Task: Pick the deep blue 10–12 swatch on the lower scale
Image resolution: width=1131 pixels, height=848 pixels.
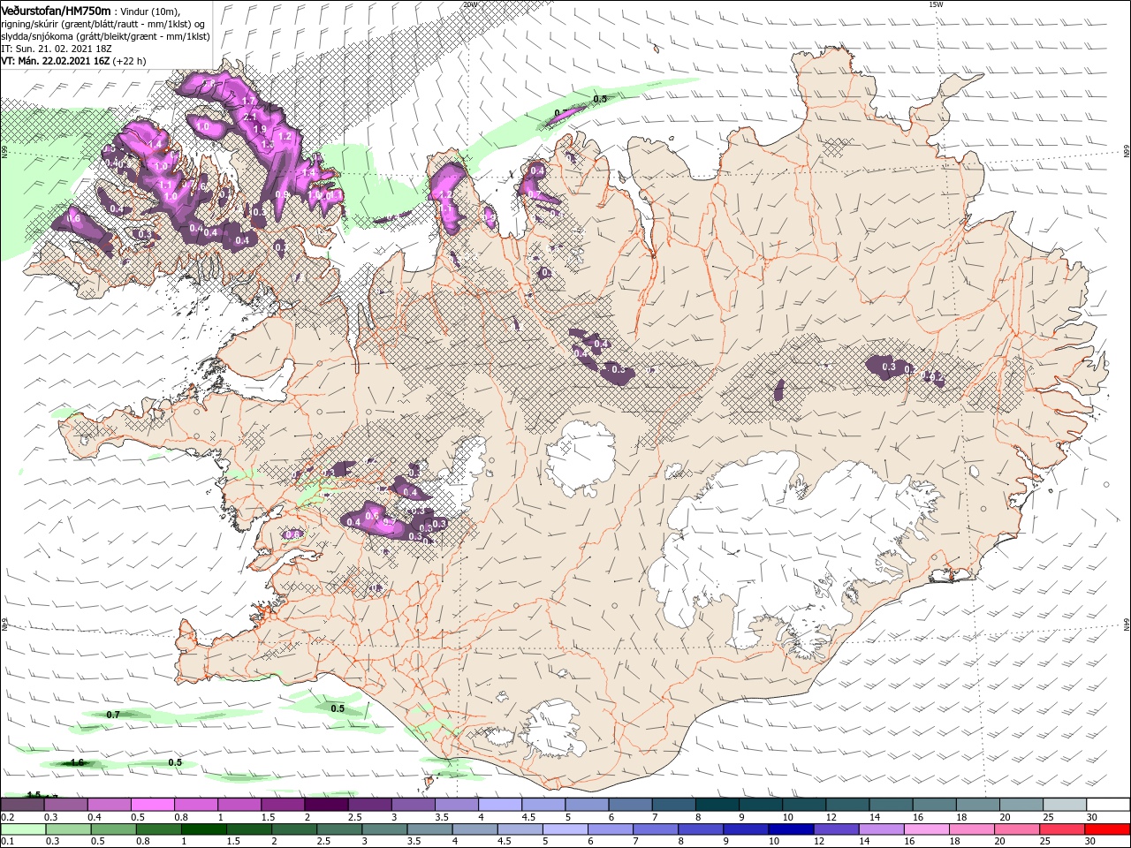Action: tap(791, 829)
